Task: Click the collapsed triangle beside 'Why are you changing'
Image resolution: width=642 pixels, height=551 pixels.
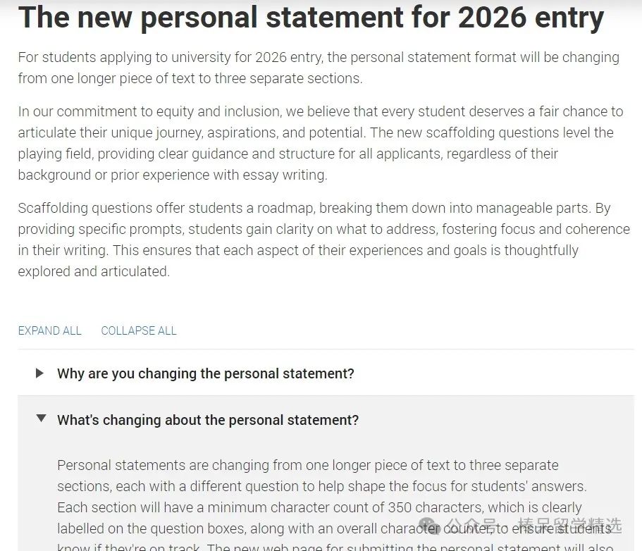Action: (39, 373)
